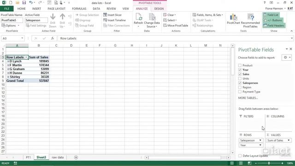Open the PivotTable Fields tools gear menu

(x=287, y=58)
